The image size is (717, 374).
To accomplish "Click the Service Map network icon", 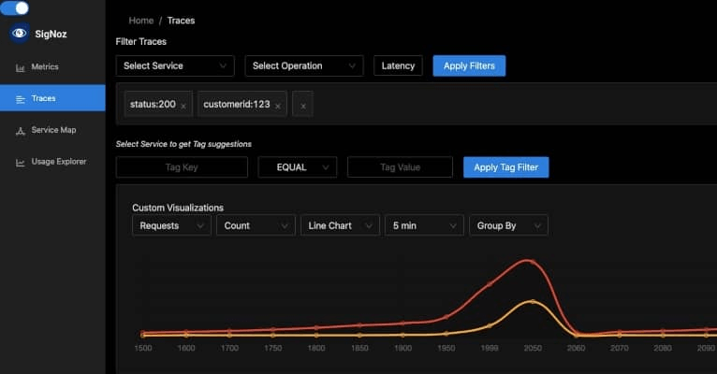I will pos(20,131).
